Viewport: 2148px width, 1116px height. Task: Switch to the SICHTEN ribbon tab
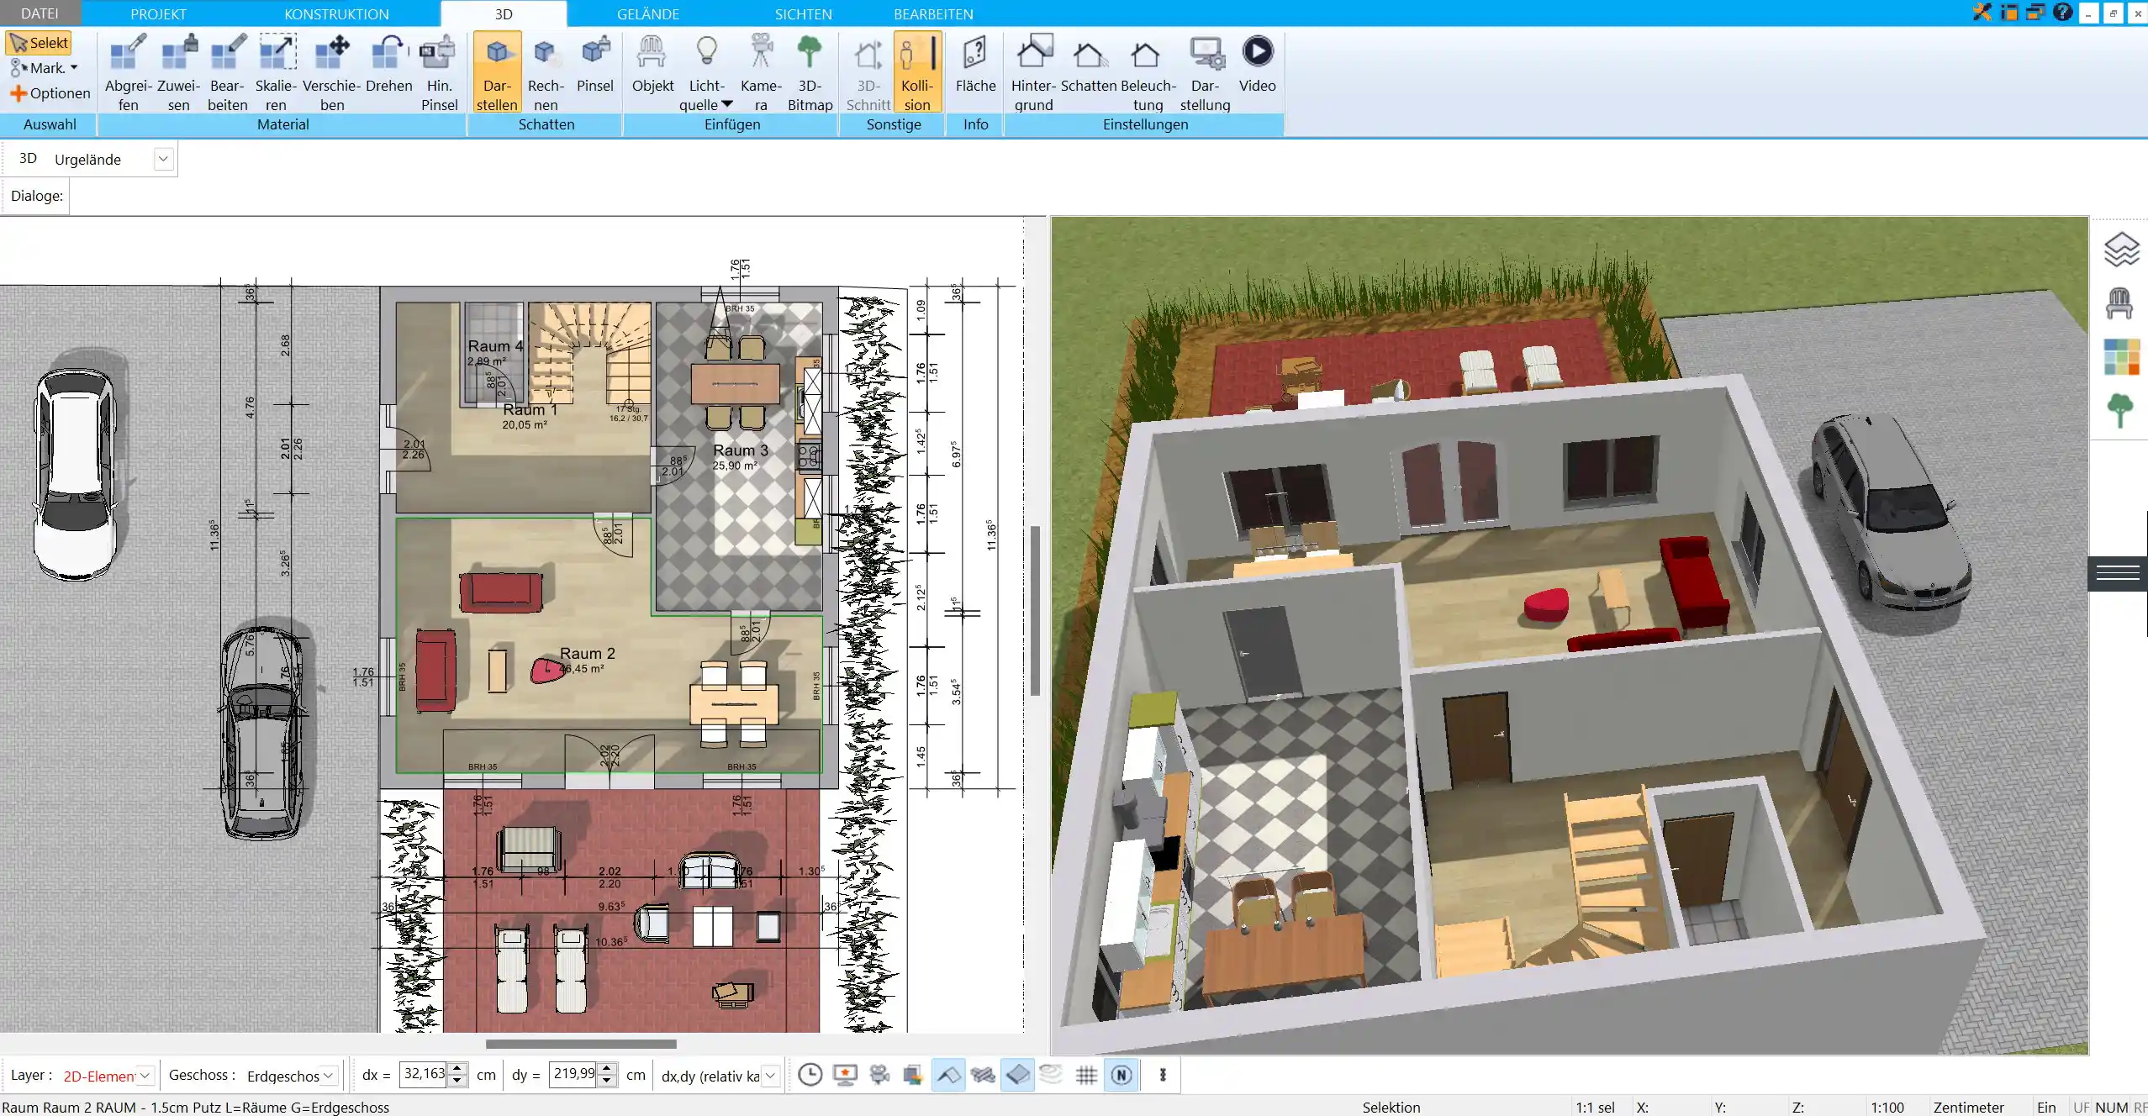(x=803, y=13)
